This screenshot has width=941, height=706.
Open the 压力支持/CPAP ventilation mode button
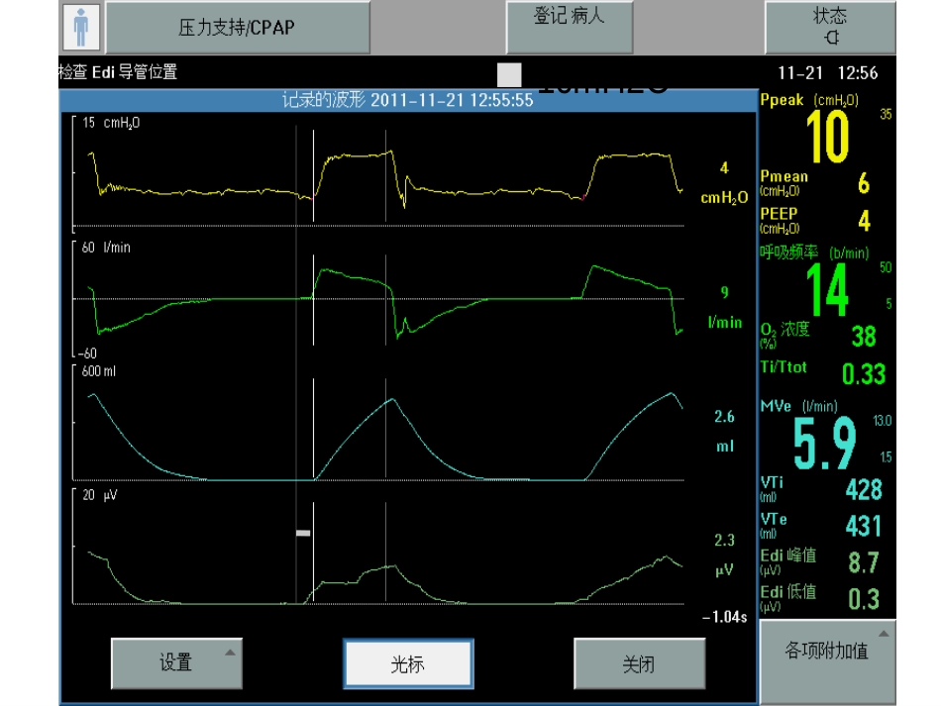[x=238, y=28]
